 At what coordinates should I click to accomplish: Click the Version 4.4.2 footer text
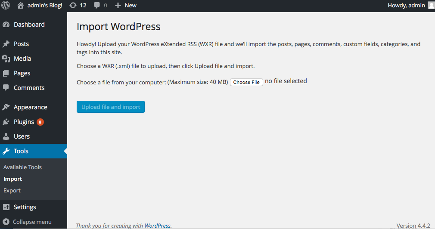pos(413,226)
